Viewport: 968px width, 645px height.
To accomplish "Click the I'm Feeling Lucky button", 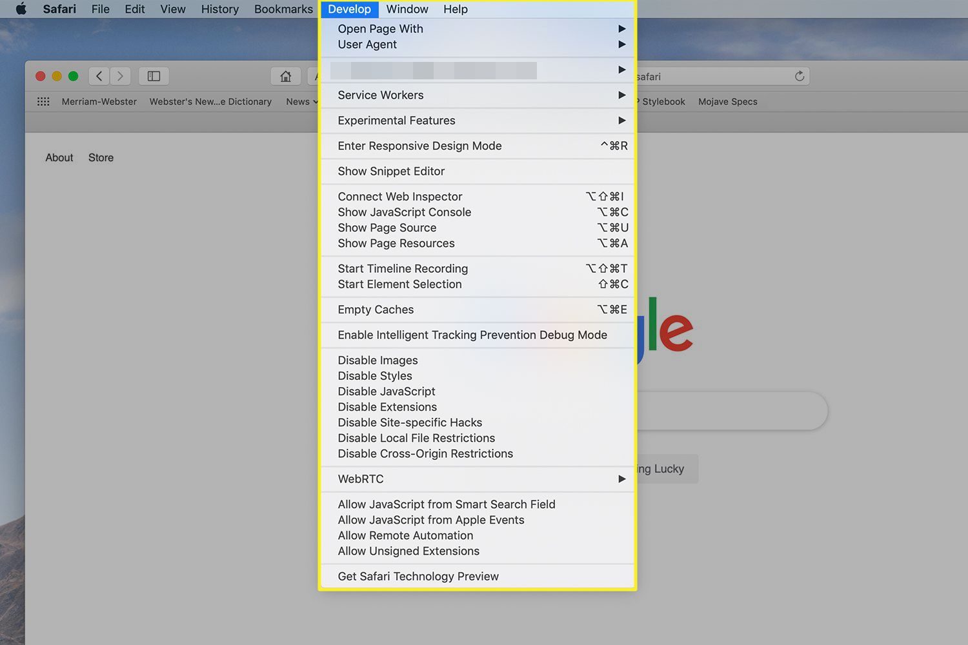I will 667,469.
